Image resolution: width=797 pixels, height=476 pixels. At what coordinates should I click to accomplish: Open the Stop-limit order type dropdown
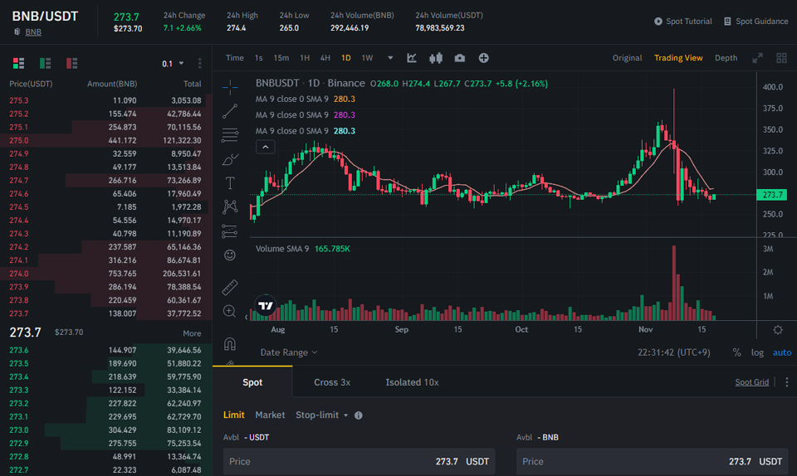322,415
